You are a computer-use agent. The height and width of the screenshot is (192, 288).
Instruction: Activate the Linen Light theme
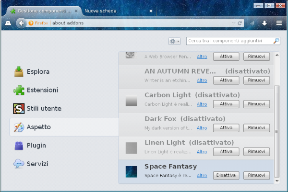point(226,152)
